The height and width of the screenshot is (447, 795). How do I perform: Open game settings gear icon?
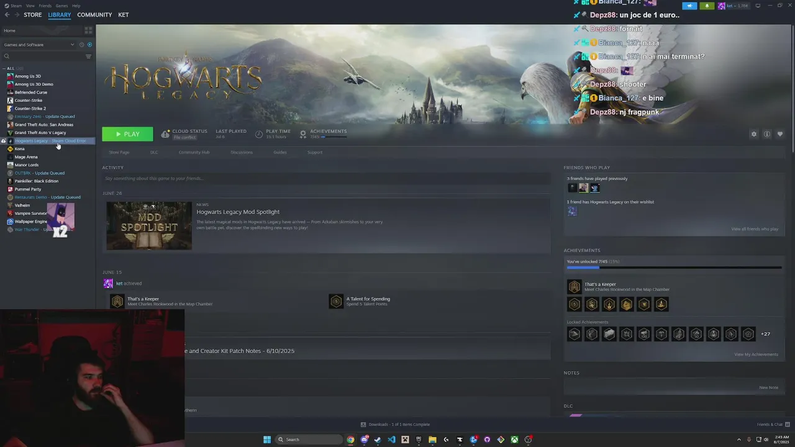pos(754,134)
